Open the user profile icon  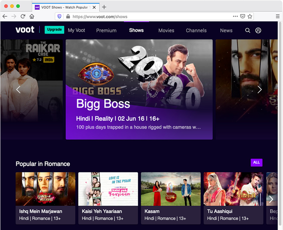pyautogui.click(x=258, y=30)
